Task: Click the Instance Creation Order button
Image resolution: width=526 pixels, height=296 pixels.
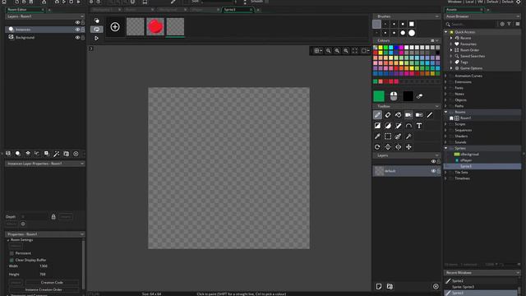Action: [x=44, y=289]
